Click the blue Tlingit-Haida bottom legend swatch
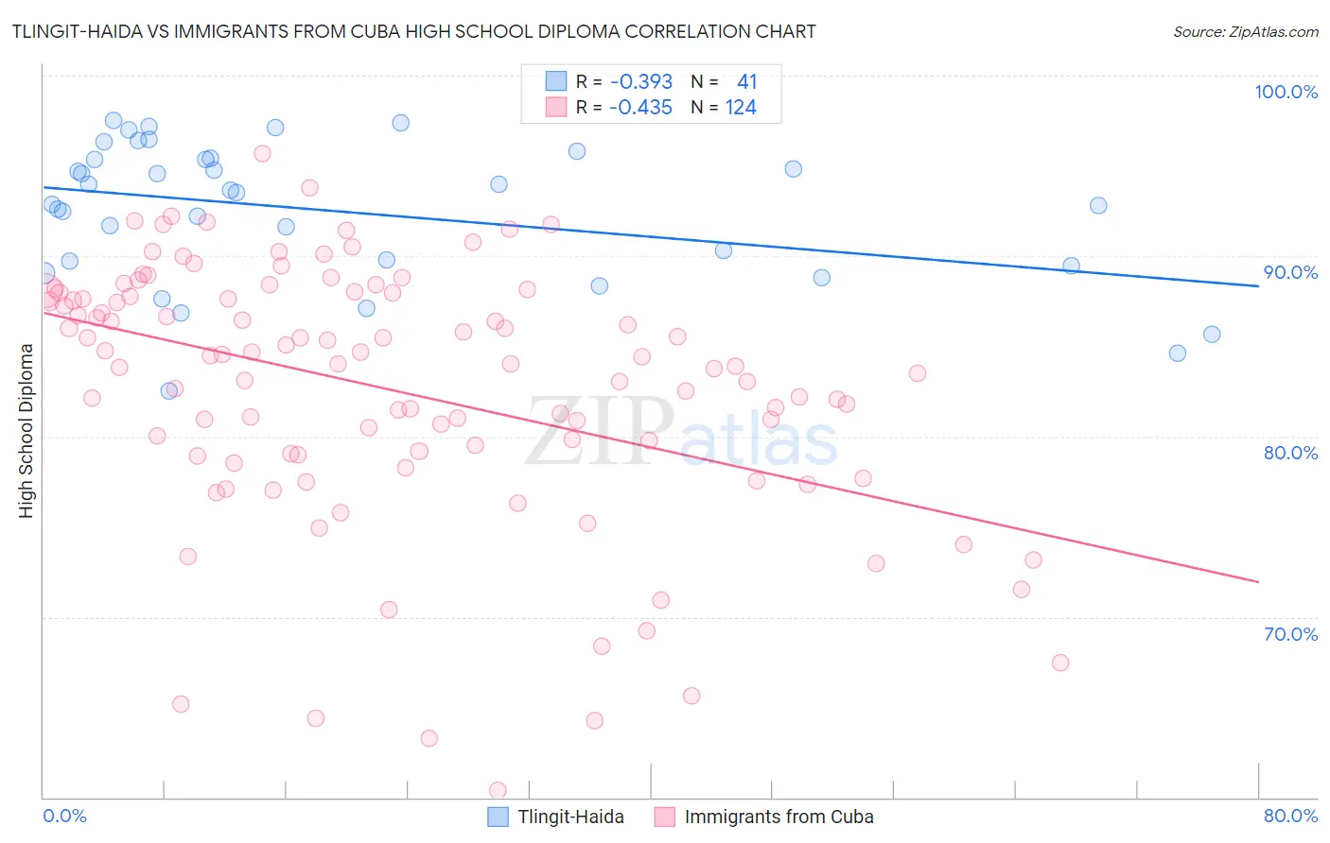This screenshot has width=1330, height=843. coord(498,817)
